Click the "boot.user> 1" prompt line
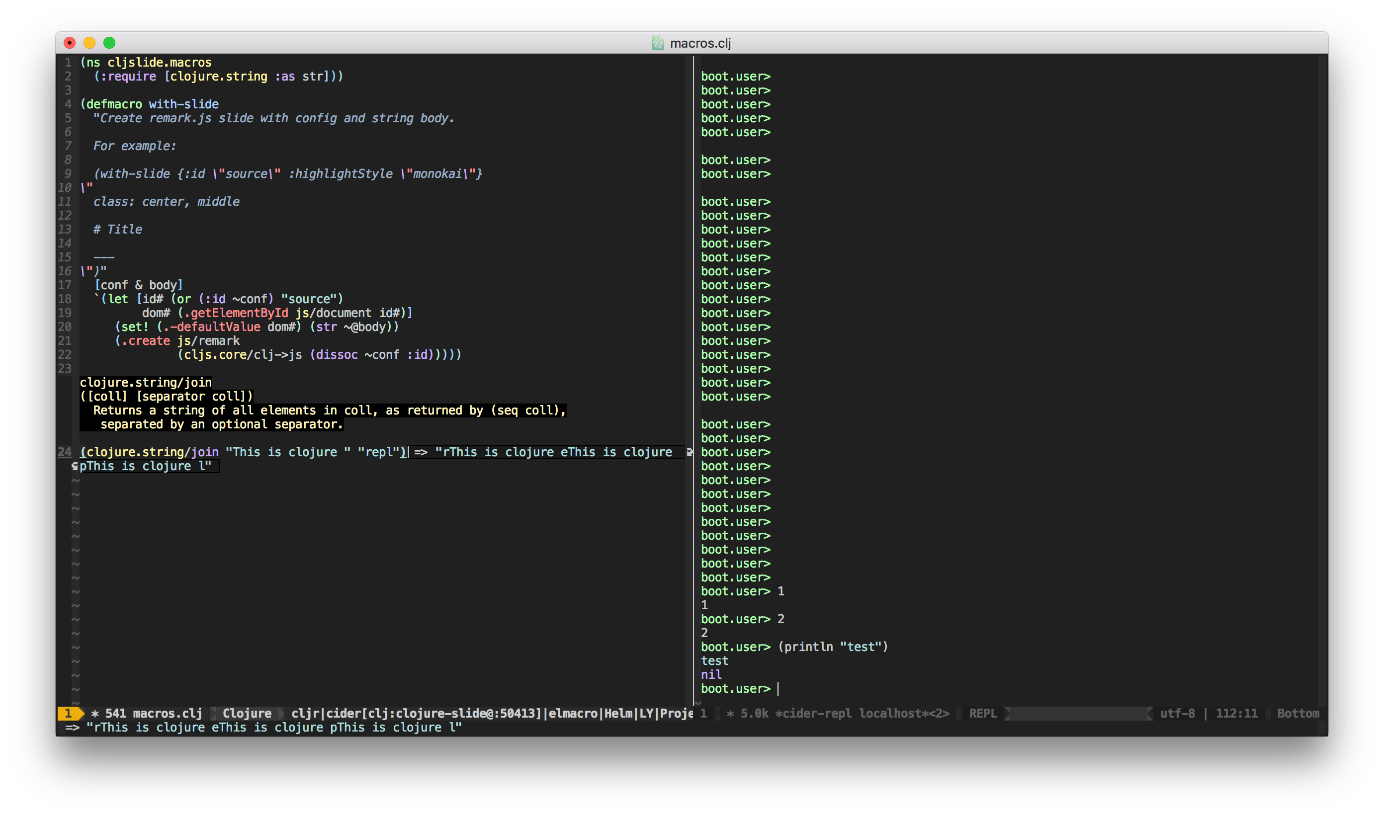The width and height of the screenshot is (1384, 816). (743, 591)
